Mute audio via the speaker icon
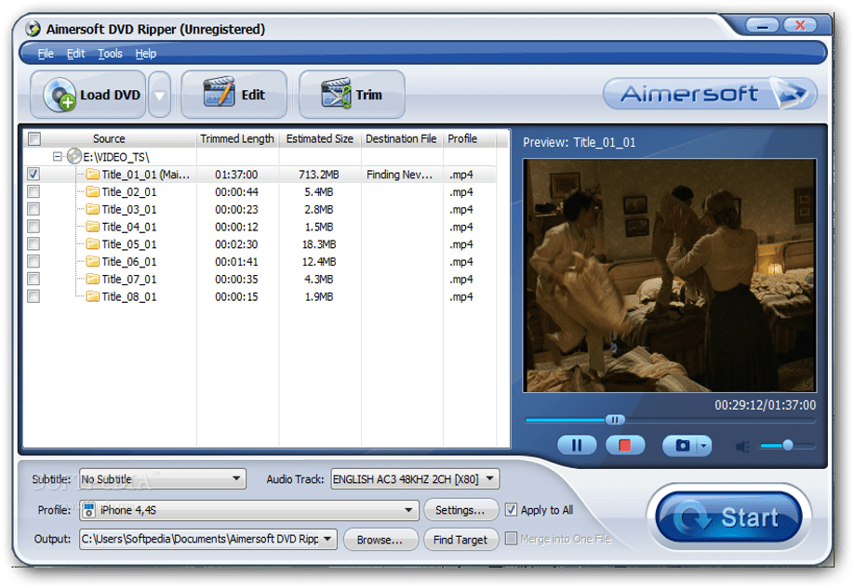Viewport: 854px width, 588px height. click(x=742, y=447)
